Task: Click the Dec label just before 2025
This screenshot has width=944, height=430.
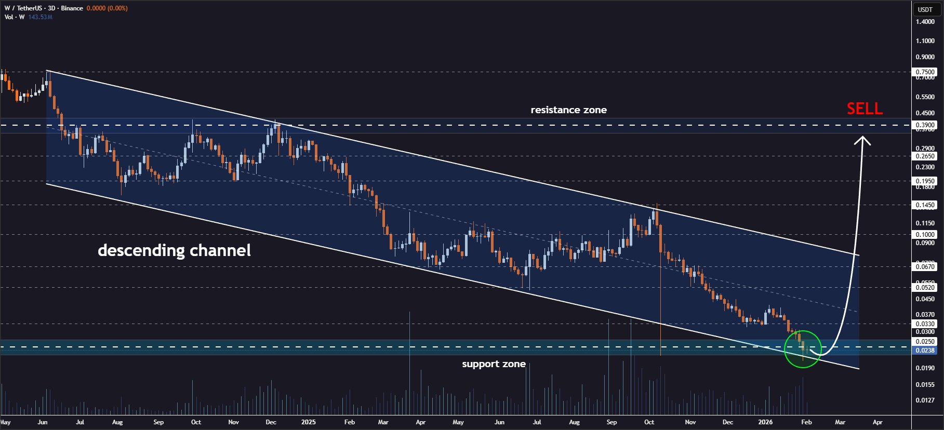Action: (x=271, y=422)
